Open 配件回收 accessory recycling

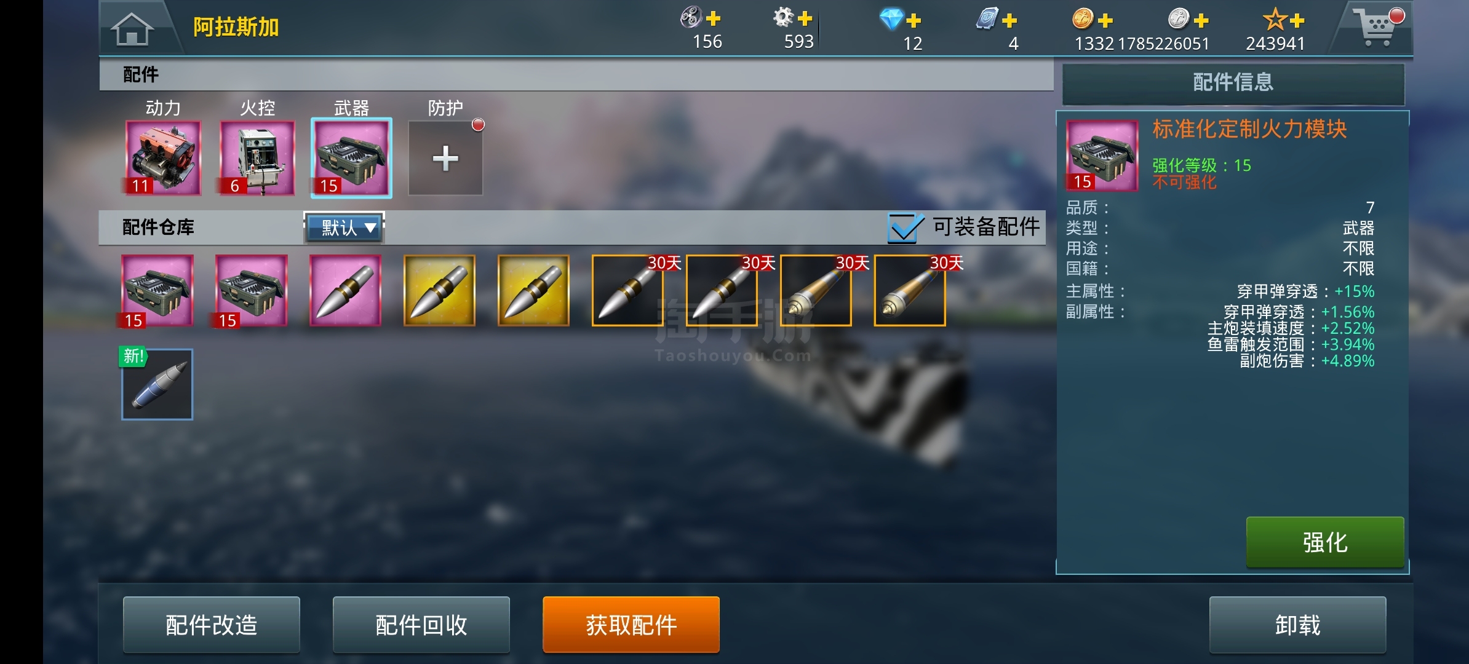421,625
